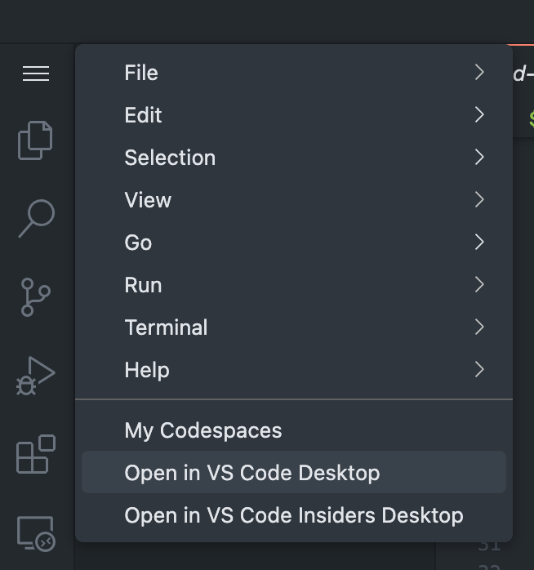Image resolution: width=534 pixels, height=570 pixels.
Task: Expand Edit menu via its chevron arrow
Action: tap(479, 115)
